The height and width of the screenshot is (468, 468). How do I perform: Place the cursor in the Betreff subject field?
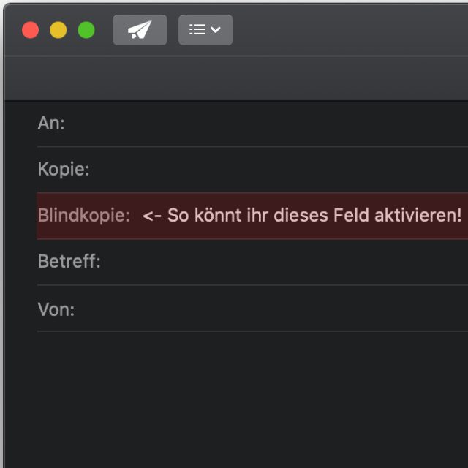click(x=285, y=262)
